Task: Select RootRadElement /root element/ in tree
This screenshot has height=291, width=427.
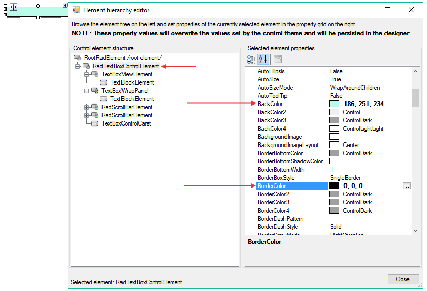Action: (123, 58)
